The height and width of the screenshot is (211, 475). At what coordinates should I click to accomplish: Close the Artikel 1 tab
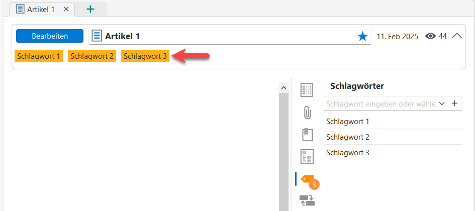coord(66,9)
